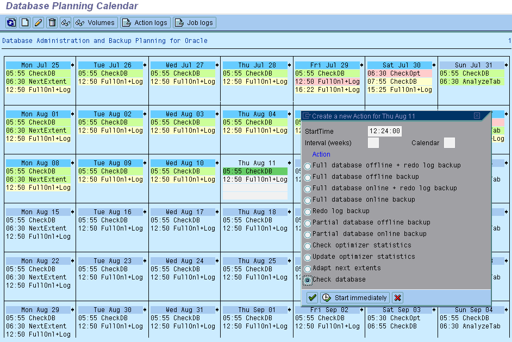Screen dimensions: 512x342
Task: Click expand marker next to Tue Jul 26
Action: coord(145,65)
